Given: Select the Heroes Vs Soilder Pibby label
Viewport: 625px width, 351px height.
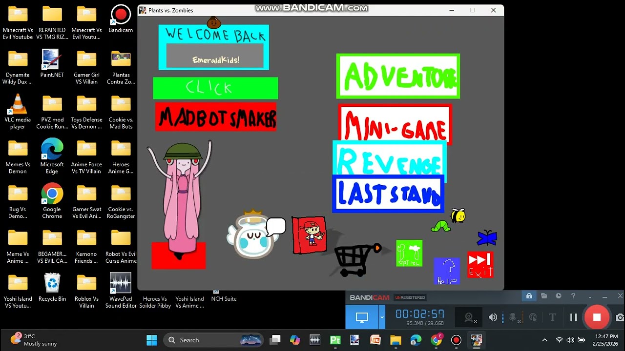Looking at the screenshot, I should (x=155, y=302).
